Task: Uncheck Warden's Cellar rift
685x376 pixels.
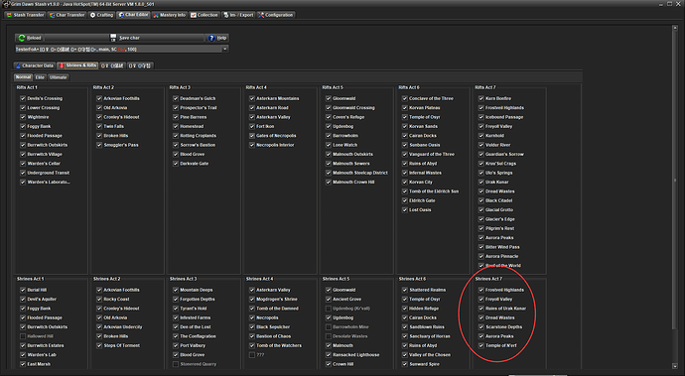Action: click(23, 164)
